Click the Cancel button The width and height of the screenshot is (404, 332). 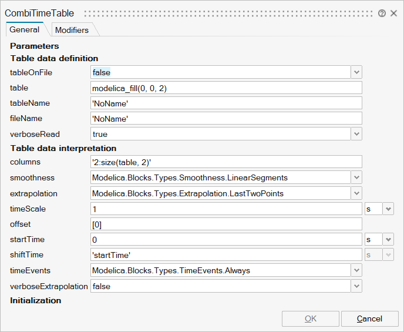[x=369, y=318]
